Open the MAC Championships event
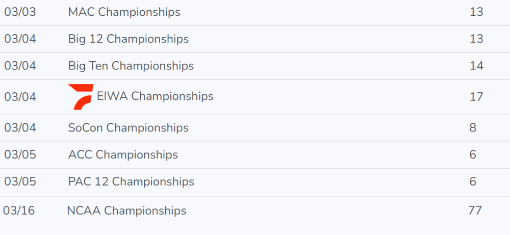Screen dimensions: 510x235 point(124,12)
